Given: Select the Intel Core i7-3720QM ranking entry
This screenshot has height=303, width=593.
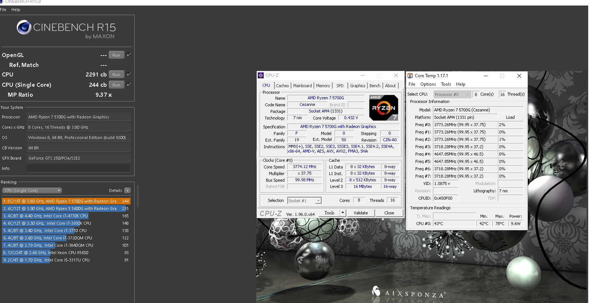Looking at the screenshot, I should point(66,238).
